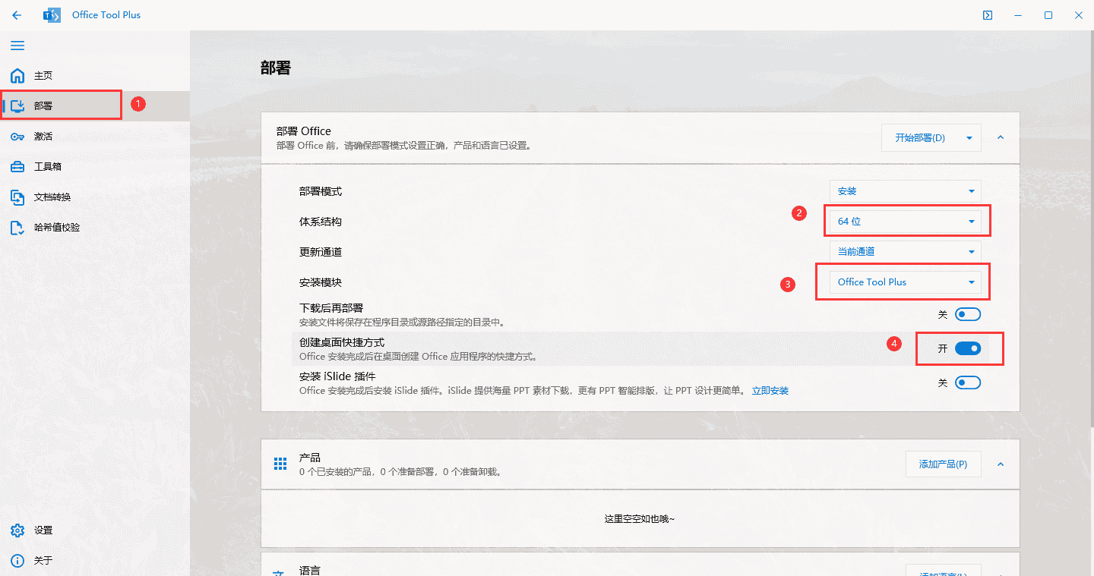
Task: Click the document convert icon beside 文档转换
Action: pyautogui.click(x=17, y=197)
